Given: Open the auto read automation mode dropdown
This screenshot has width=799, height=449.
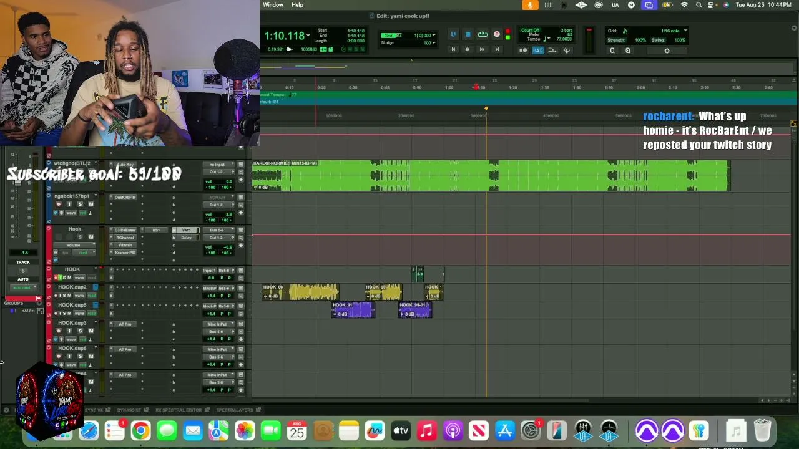Looking at the screenshot, I should coord(22,287).
